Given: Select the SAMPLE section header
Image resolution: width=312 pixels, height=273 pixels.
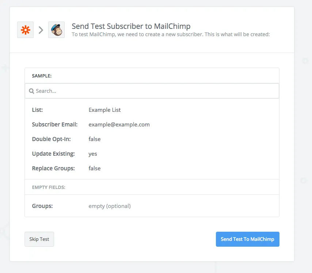Looking at the screenshot, I should click(42, 76).
